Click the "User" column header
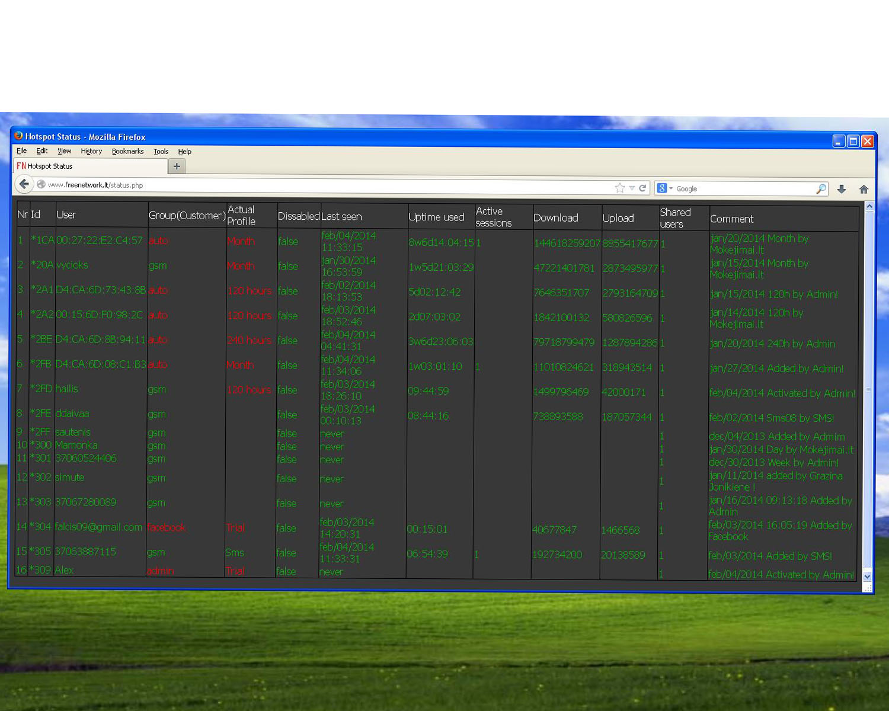Image resolution: width=889 pixels, height=711 pixels. [66, 214]
